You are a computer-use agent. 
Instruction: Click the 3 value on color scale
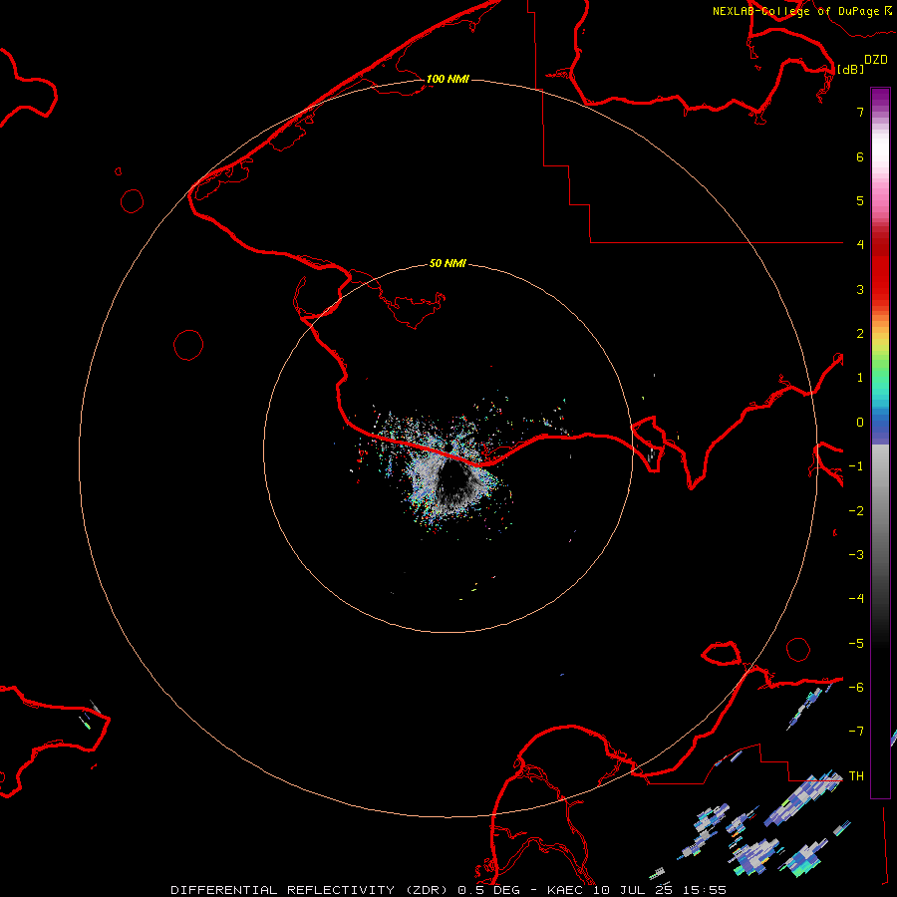point(860,289)
